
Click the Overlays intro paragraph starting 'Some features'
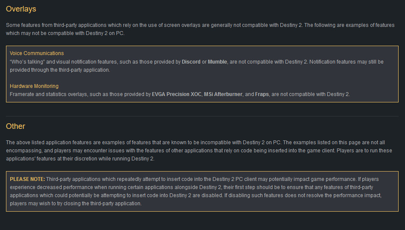click(200, 29)
